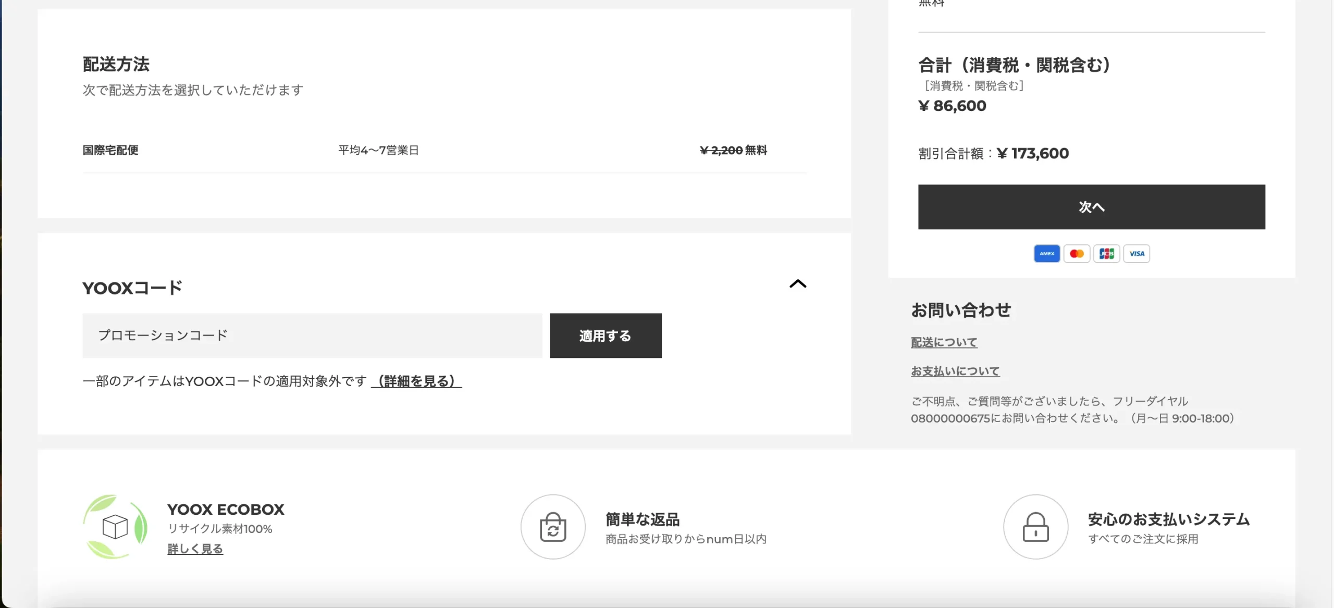The image size is (1334, 608).
Task: Collapse the YOOXコード section chevron
Action: click(x=797, y=284)
